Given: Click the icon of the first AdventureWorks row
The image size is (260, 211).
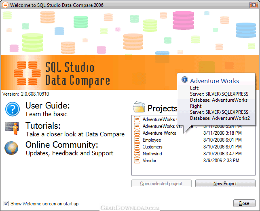Looking at the screenshot, I should (137, 119).
